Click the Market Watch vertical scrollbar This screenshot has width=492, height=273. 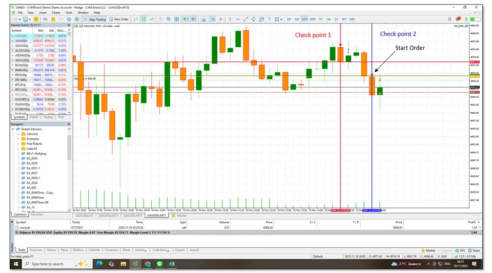(x=69, y=72)
